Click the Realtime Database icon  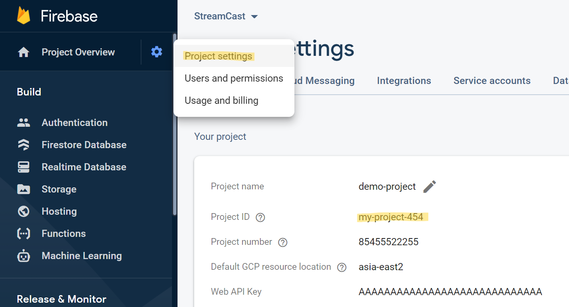24,167
